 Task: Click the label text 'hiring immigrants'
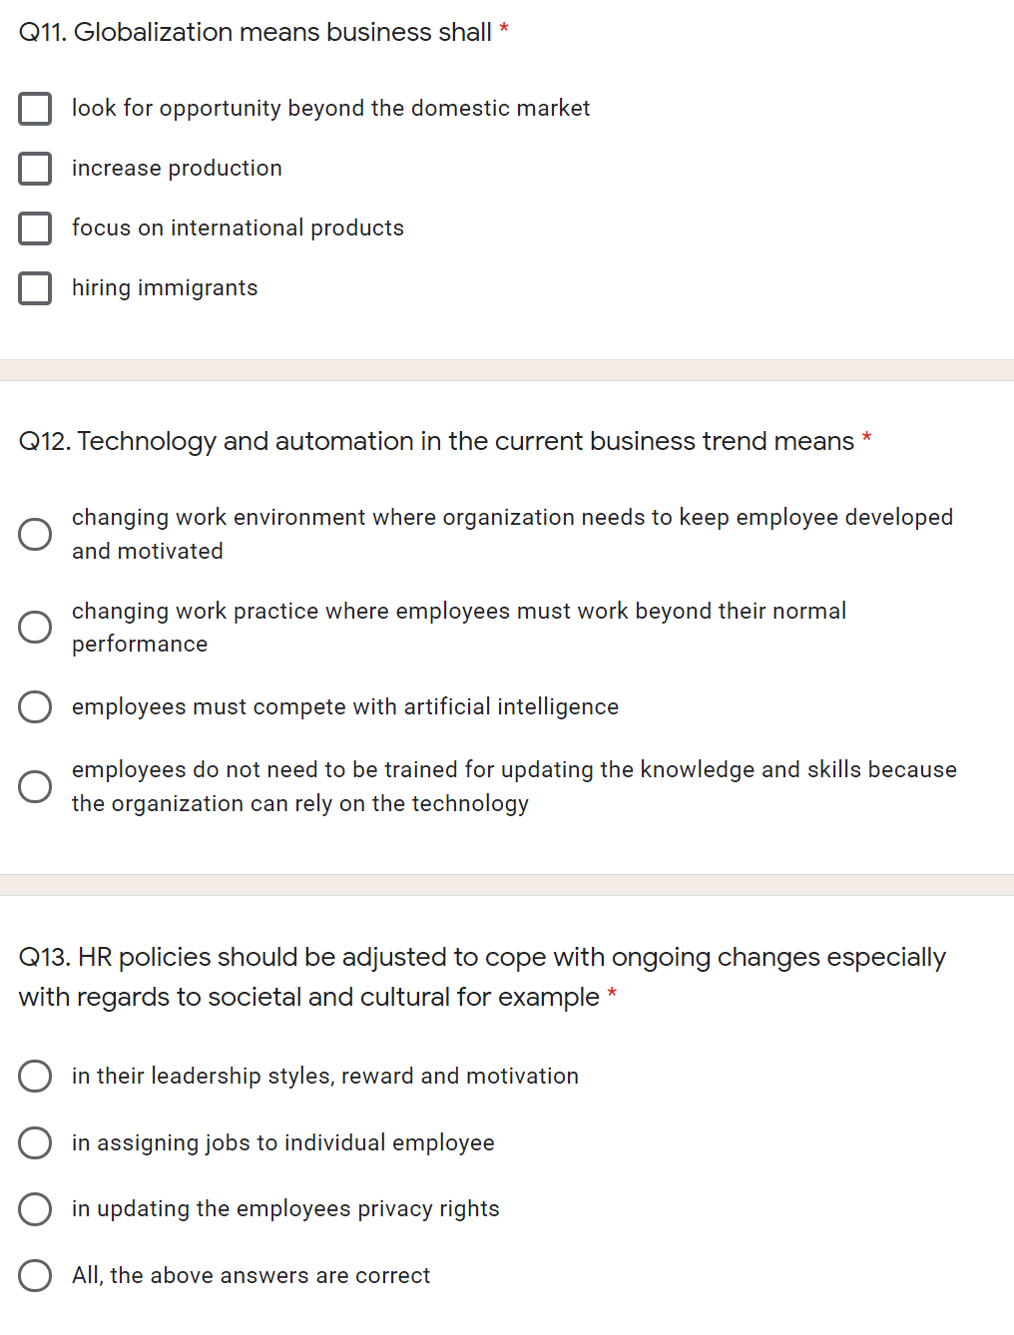(x=164, y=287)
